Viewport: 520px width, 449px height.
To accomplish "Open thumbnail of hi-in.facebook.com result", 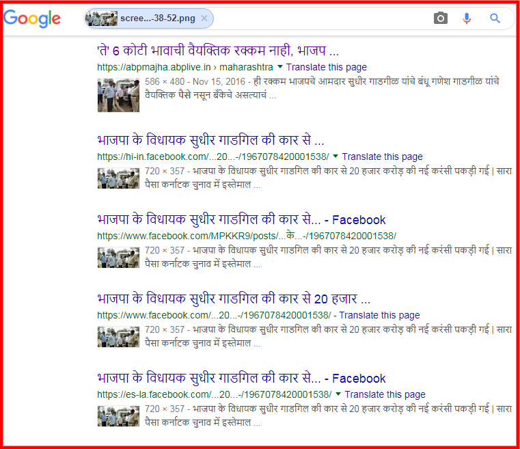I will pyautogui.click(x=118, y=178).
